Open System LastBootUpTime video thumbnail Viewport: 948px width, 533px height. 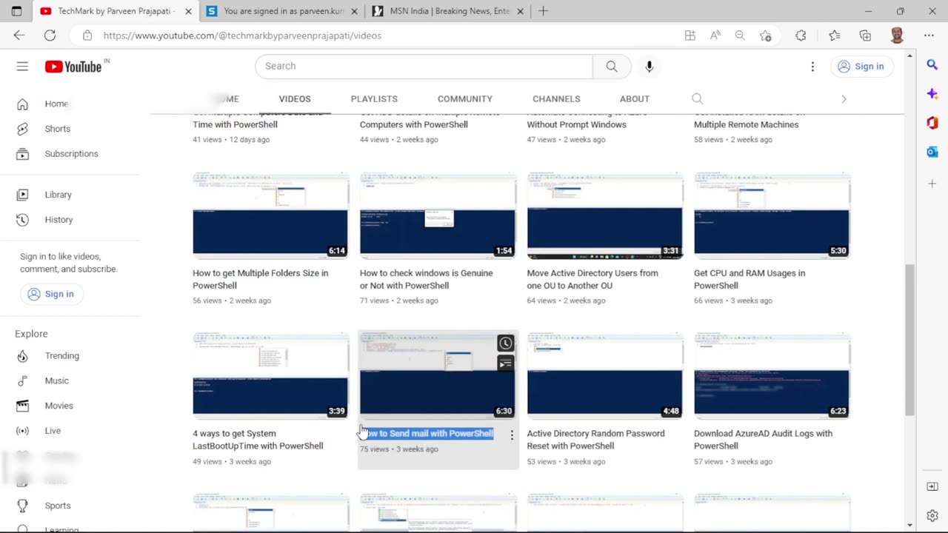click(x=270, y=375)
